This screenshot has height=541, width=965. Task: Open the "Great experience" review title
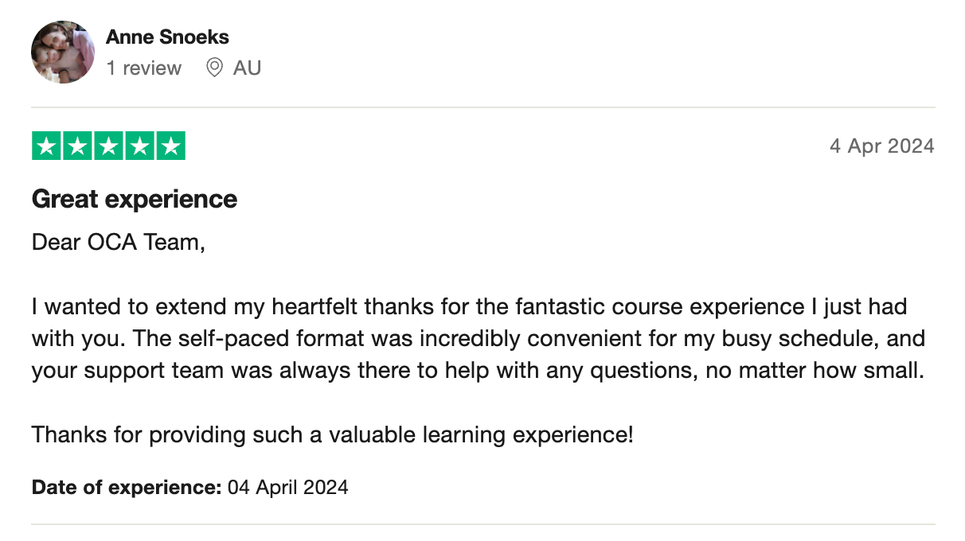pyautogui.click(x=135, y=199)
